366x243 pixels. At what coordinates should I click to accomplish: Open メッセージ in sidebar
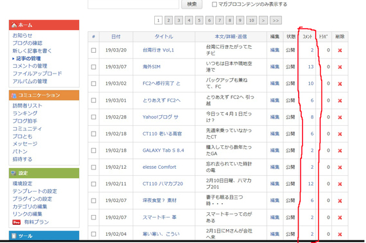(x=25, y=144)
